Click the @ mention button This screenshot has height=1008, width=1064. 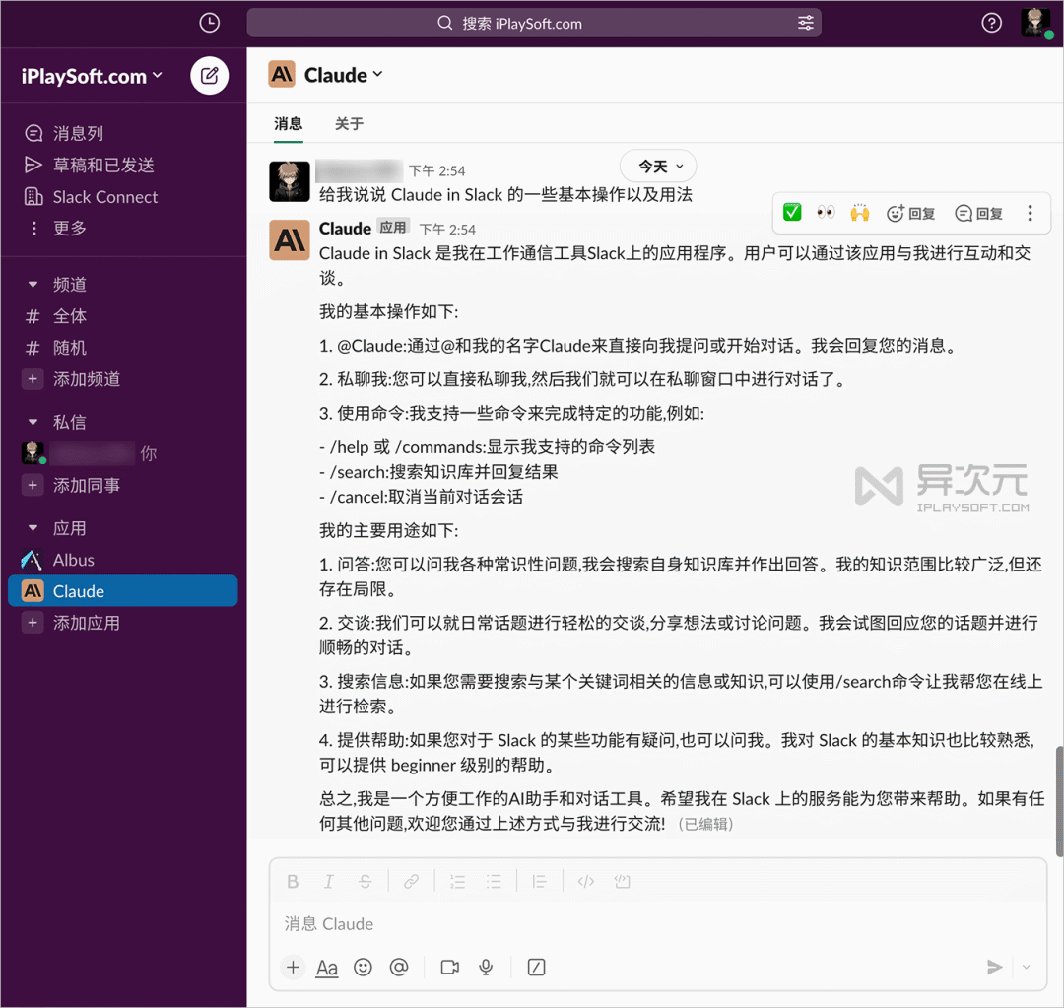399,967
